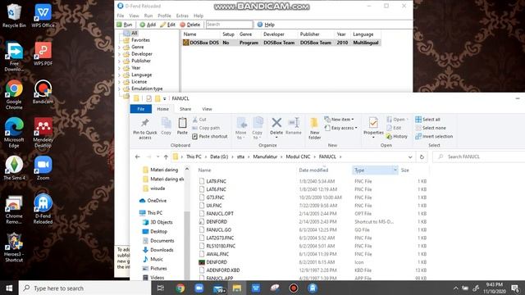The image size is (525, 295).
Task: Click Run in D-Fend Reloaded toolbar
Action: click(x=124, y=25)
